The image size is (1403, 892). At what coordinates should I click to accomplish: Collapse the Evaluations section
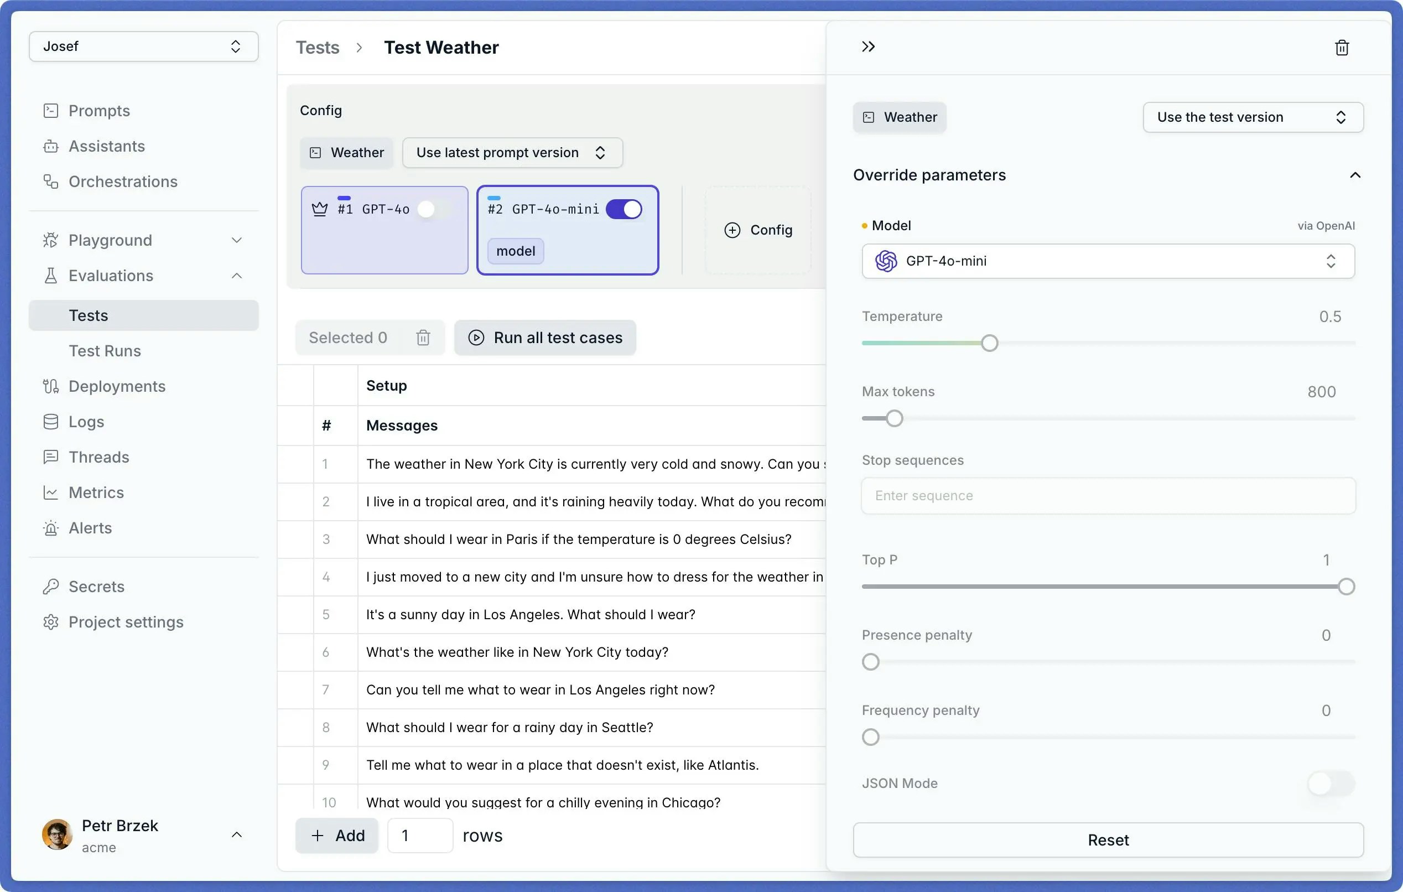click(236, 276)
